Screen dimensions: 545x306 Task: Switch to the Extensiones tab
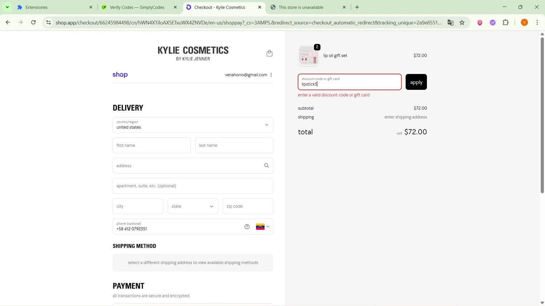click(x=54, y=7)
